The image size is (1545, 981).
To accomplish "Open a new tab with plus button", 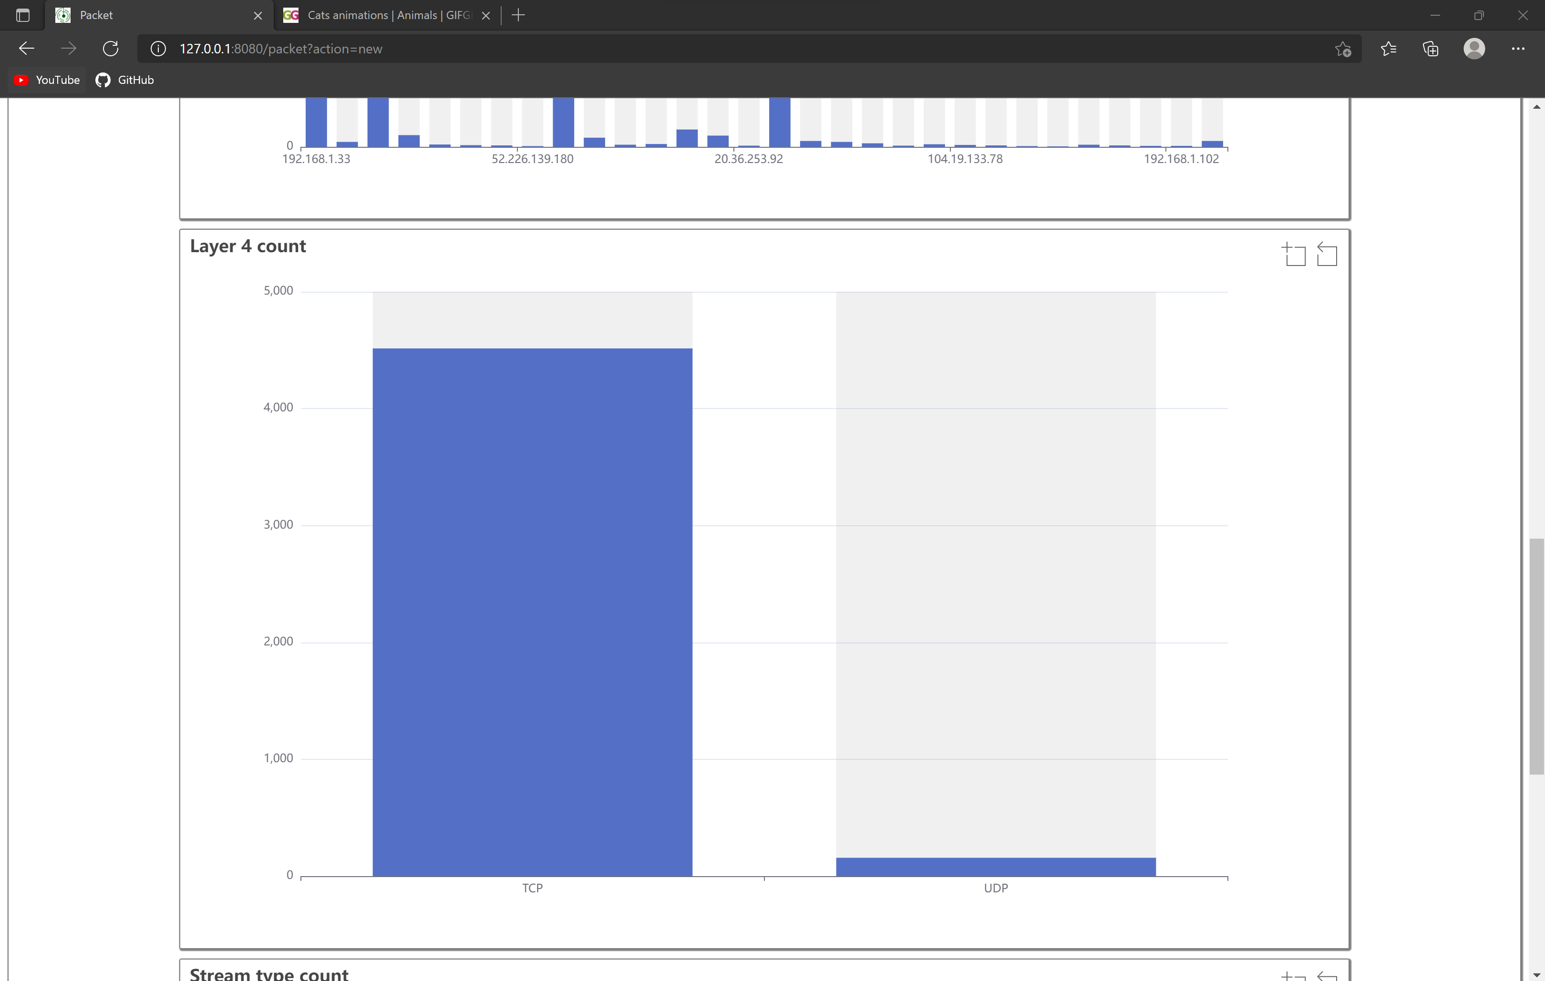I will click(x=518, y=15).
